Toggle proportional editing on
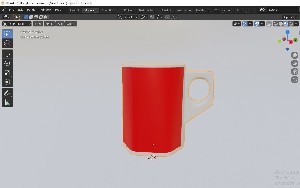This screenshot has width=300, height=188. click(167, 17)
